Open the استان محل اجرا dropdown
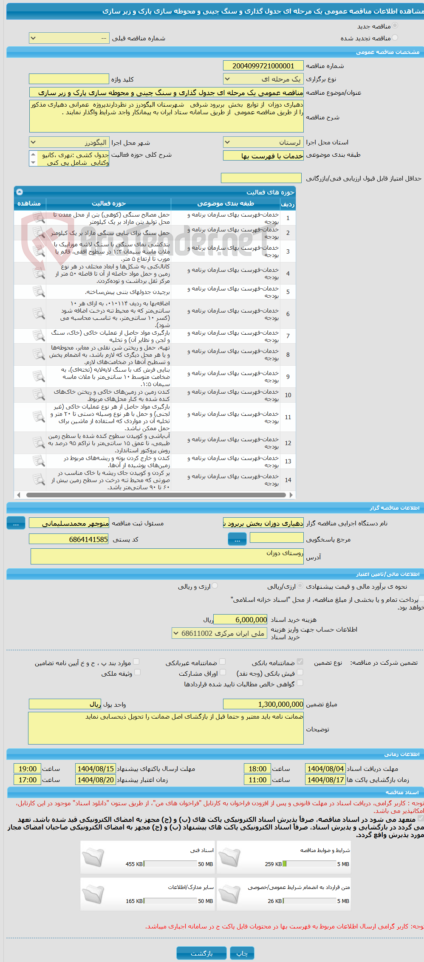The height and width of the screenshot is (962, 424). (263, 142)
